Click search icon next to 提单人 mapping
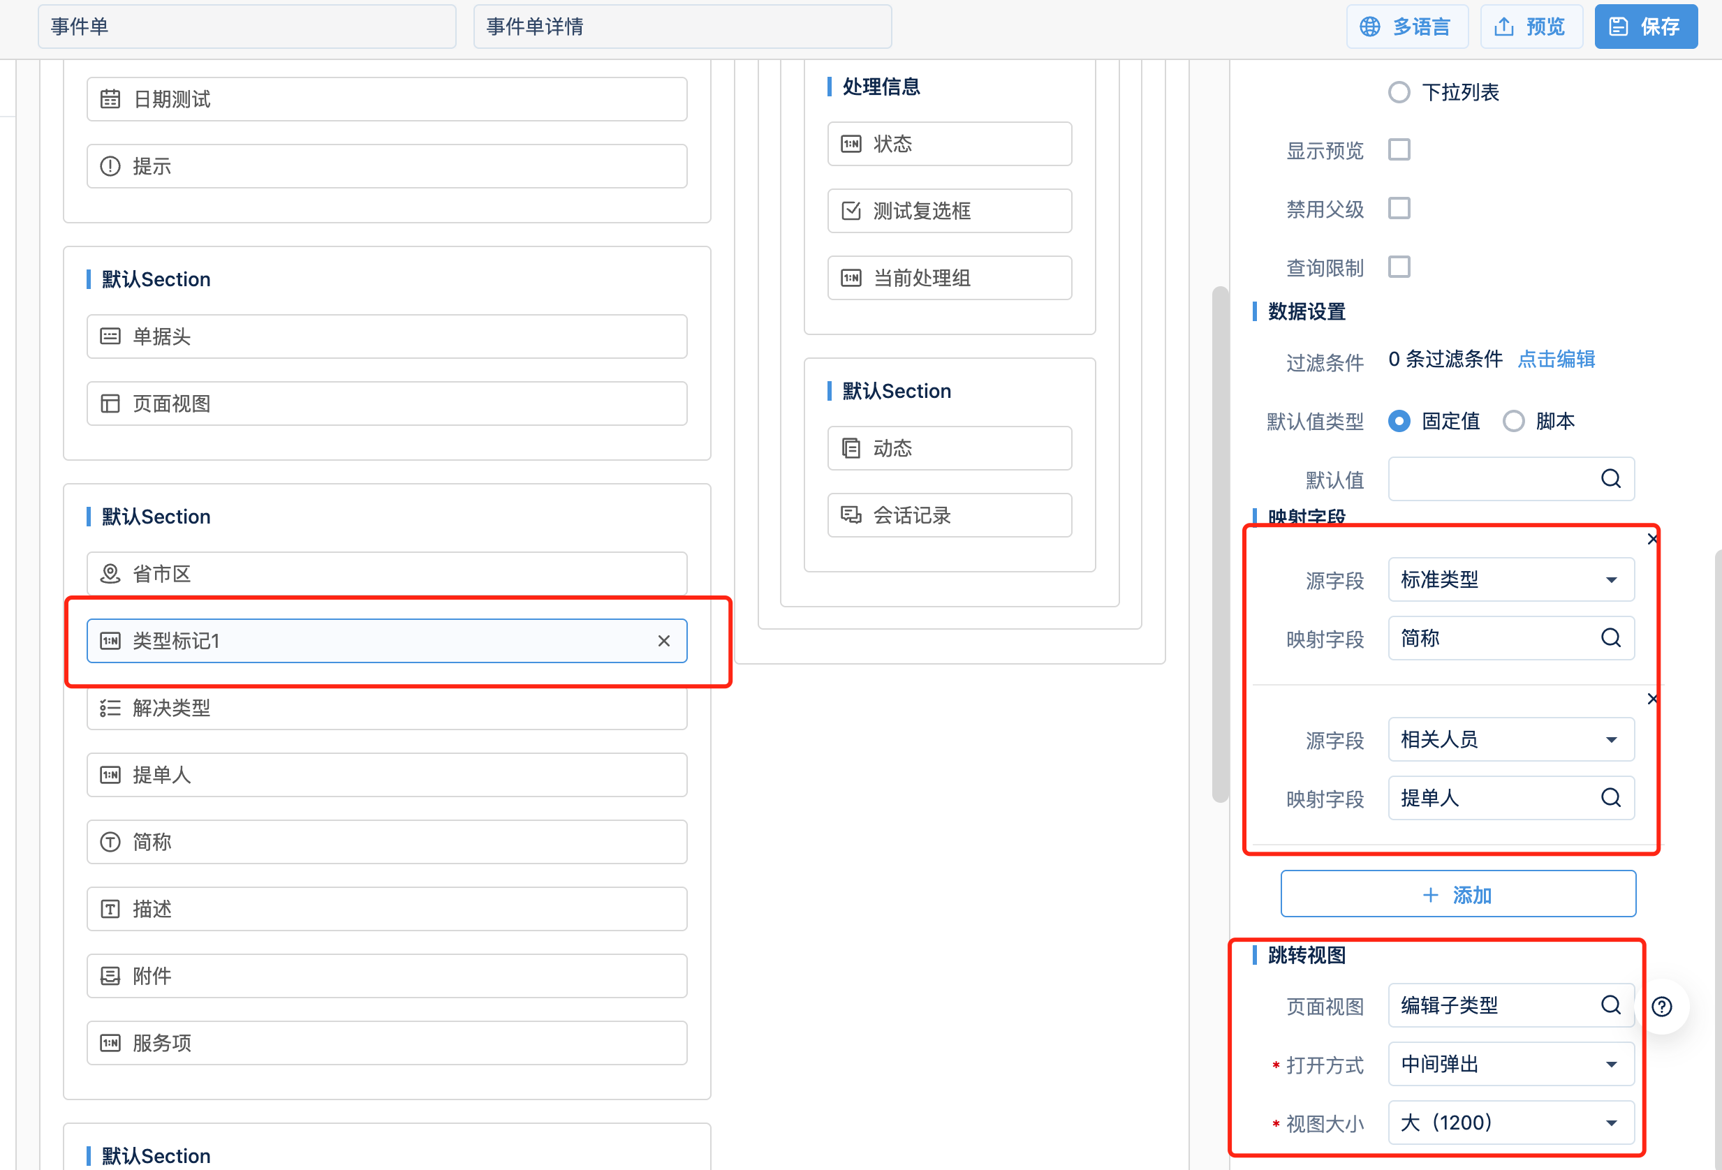The image size is (1722, 1170). [x=1610, y=797]
